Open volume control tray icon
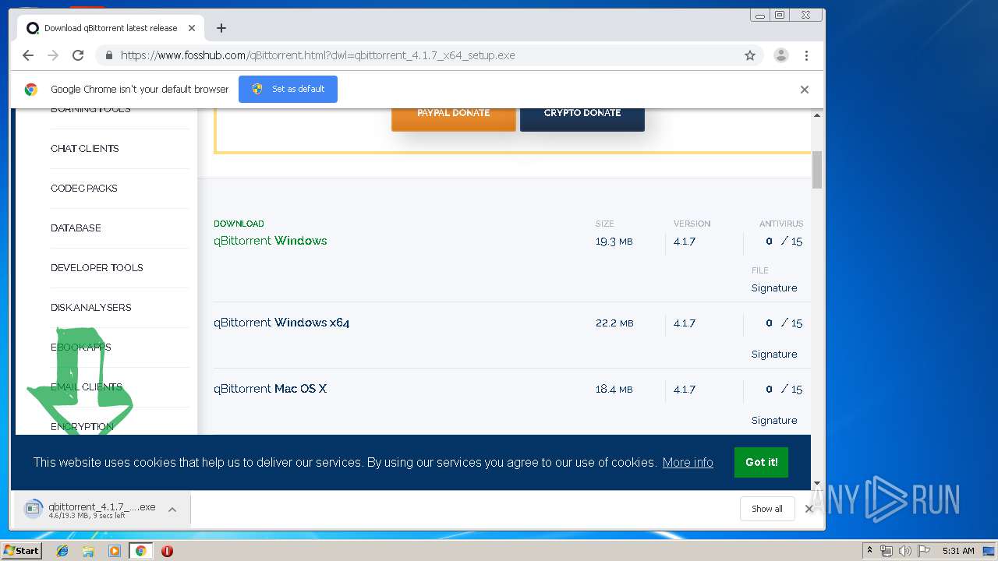 tap(904, 551)
